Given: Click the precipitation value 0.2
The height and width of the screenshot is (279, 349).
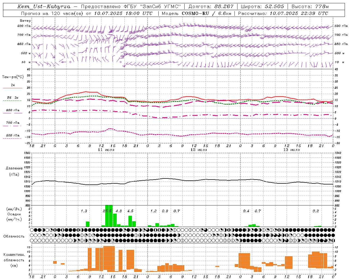Looking at the screenshot, I should (316, 211).
